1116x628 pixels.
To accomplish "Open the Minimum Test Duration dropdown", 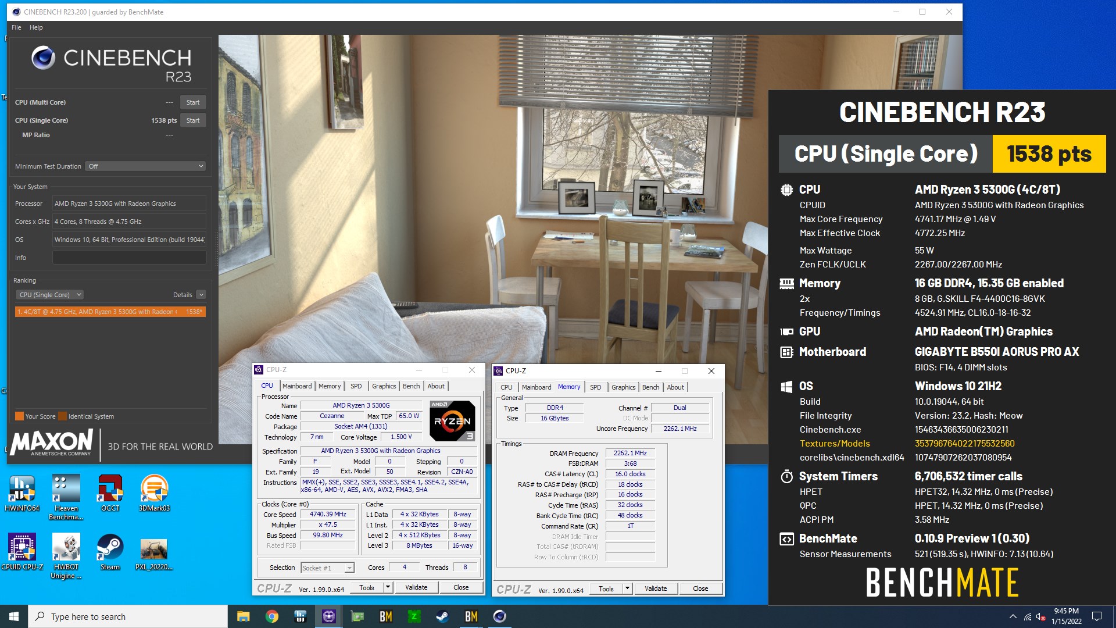I will 145,166.
